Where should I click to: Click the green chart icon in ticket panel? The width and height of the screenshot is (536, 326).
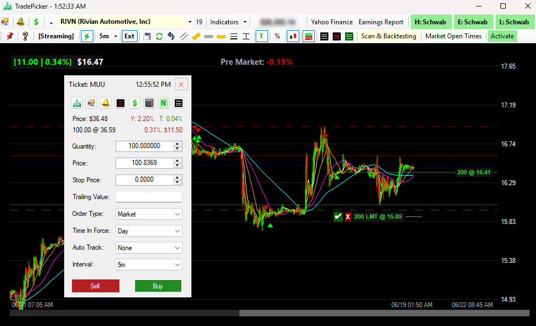point(77,103)
